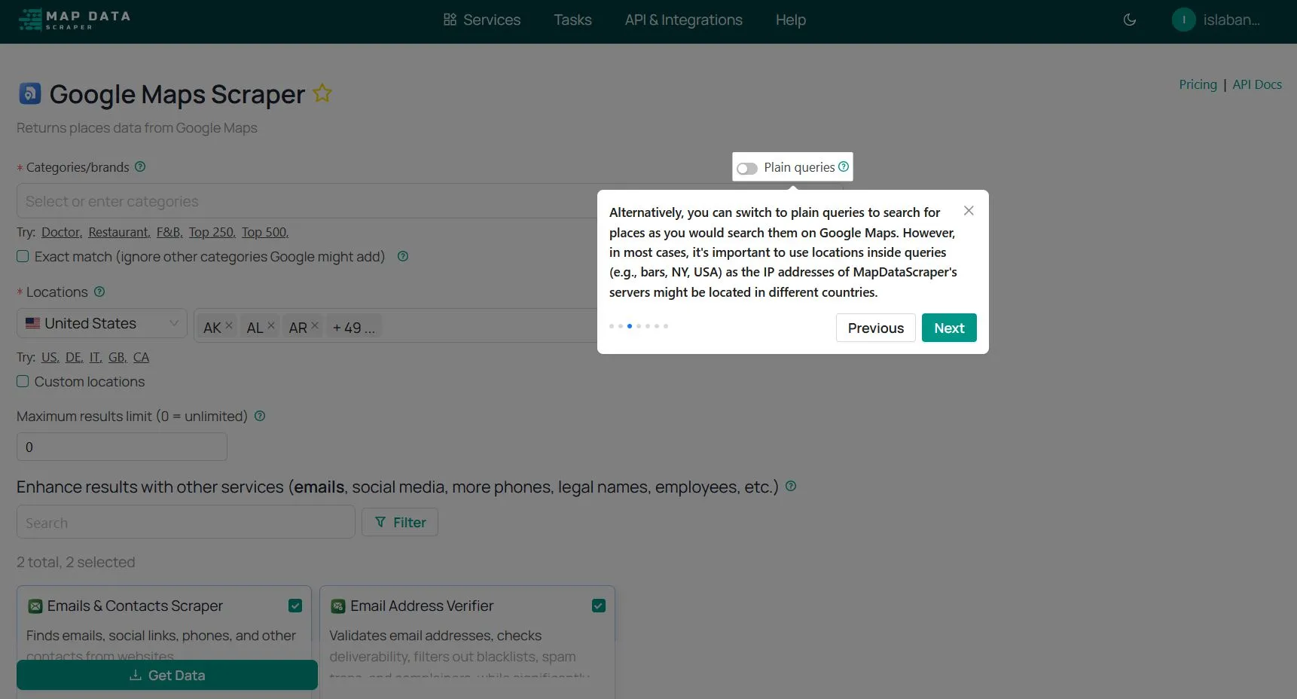
Task: Try the IT location suggestion
Action: 96,357
